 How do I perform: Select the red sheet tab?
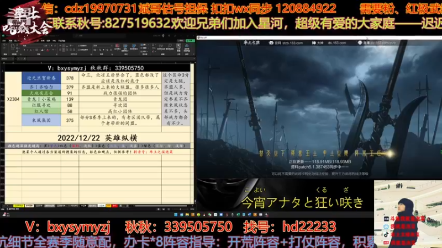[115, 206]
